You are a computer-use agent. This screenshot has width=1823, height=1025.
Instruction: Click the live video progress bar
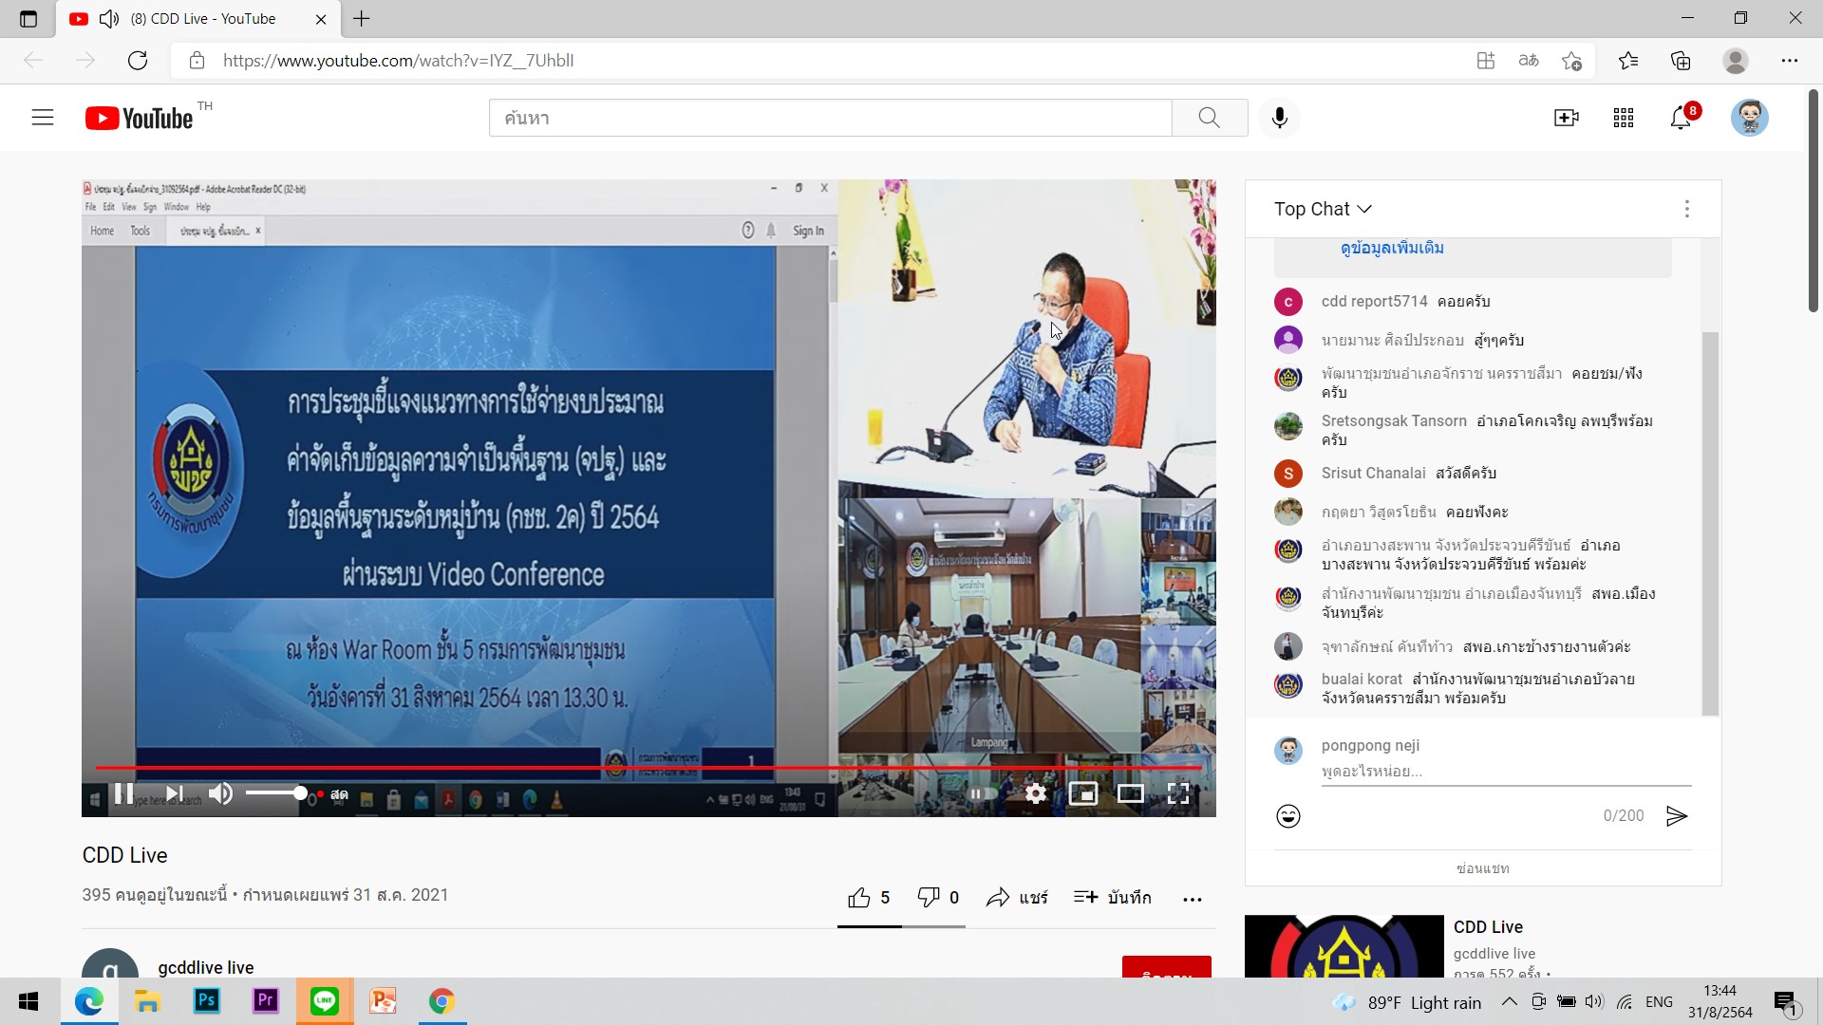[x=648, y=767]
